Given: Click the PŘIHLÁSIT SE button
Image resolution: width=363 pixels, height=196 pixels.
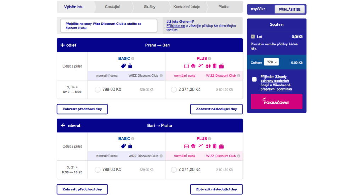Looking at the screenshot, I should click(x=289, y=10).
